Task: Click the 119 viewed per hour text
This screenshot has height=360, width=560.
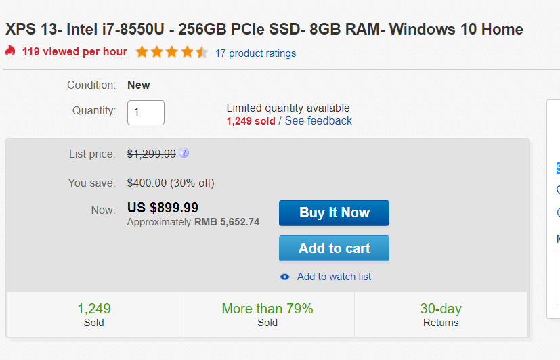Action: point(74,51)
